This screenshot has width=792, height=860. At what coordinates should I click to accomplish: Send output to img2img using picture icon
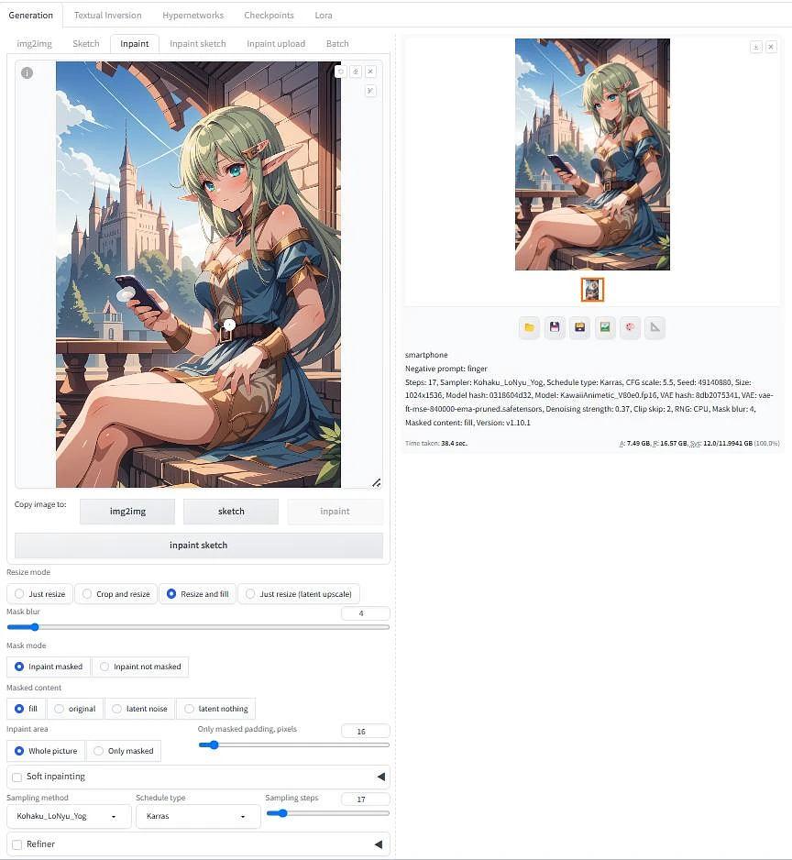click(604, 327)
